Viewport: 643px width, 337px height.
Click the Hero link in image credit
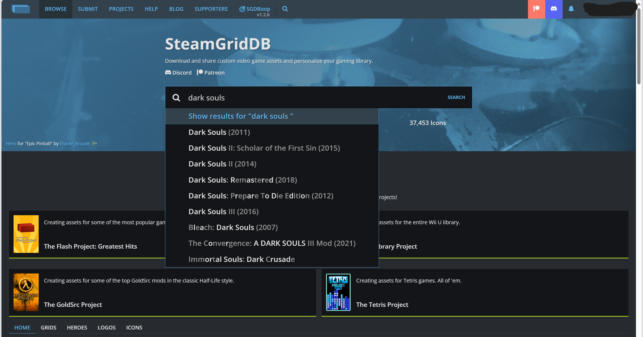(11, 143)
